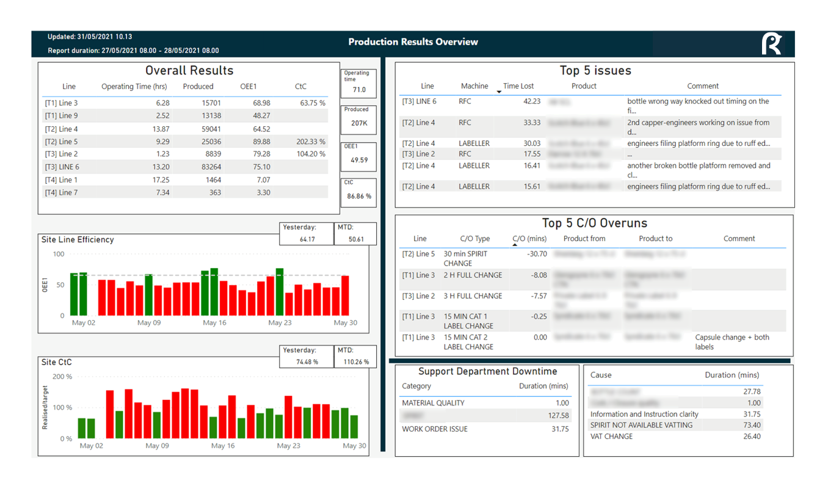
Task: Select the [T2] Line 5 row in Overall Results
Action: [186, 142]
